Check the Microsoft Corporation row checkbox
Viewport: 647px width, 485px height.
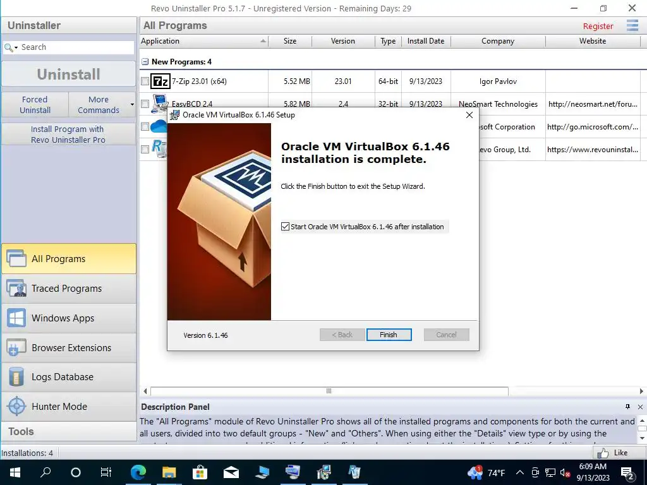point(145,126)
